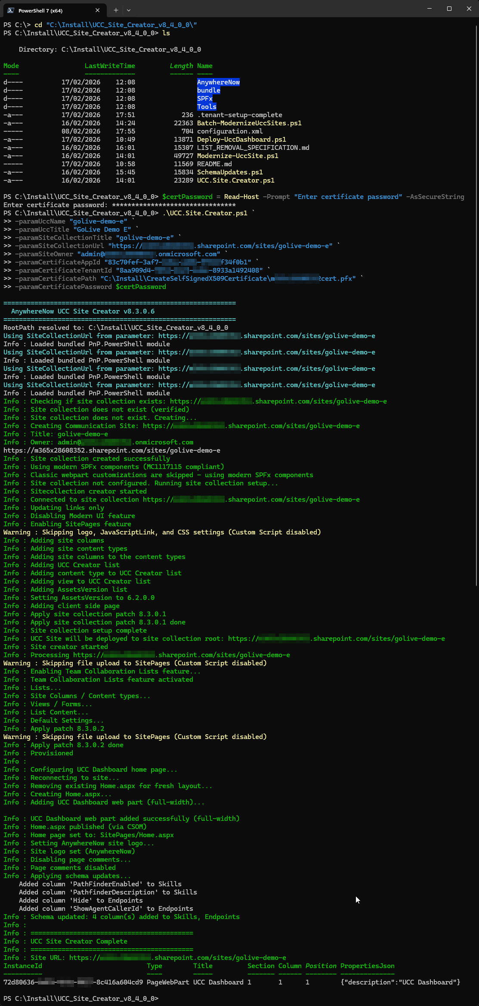The image size is (479, 1006).
Task: Click the UCC Site Creator Complete message
Action: tap(79, 941)
